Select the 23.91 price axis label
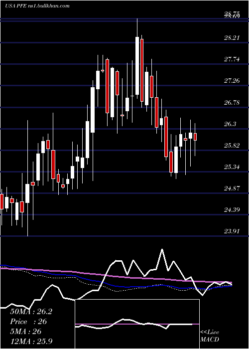 tap(232, 231)
